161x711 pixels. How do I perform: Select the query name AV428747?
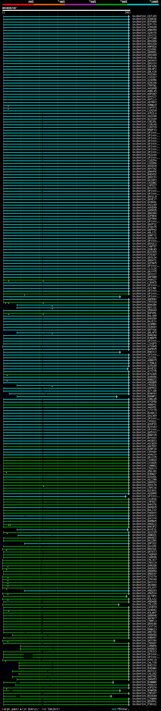[9, 8]
